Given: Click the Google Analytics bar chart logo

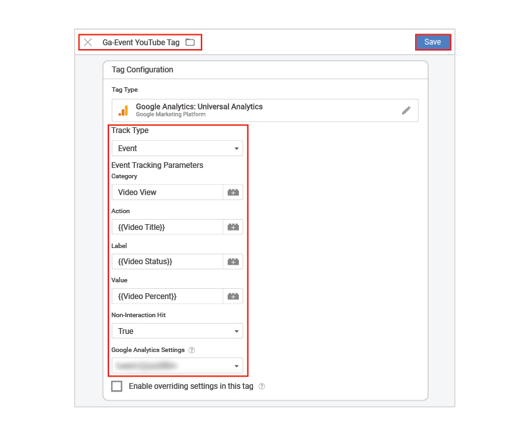Looking at the screenshot, I should [x=123, y=110].
